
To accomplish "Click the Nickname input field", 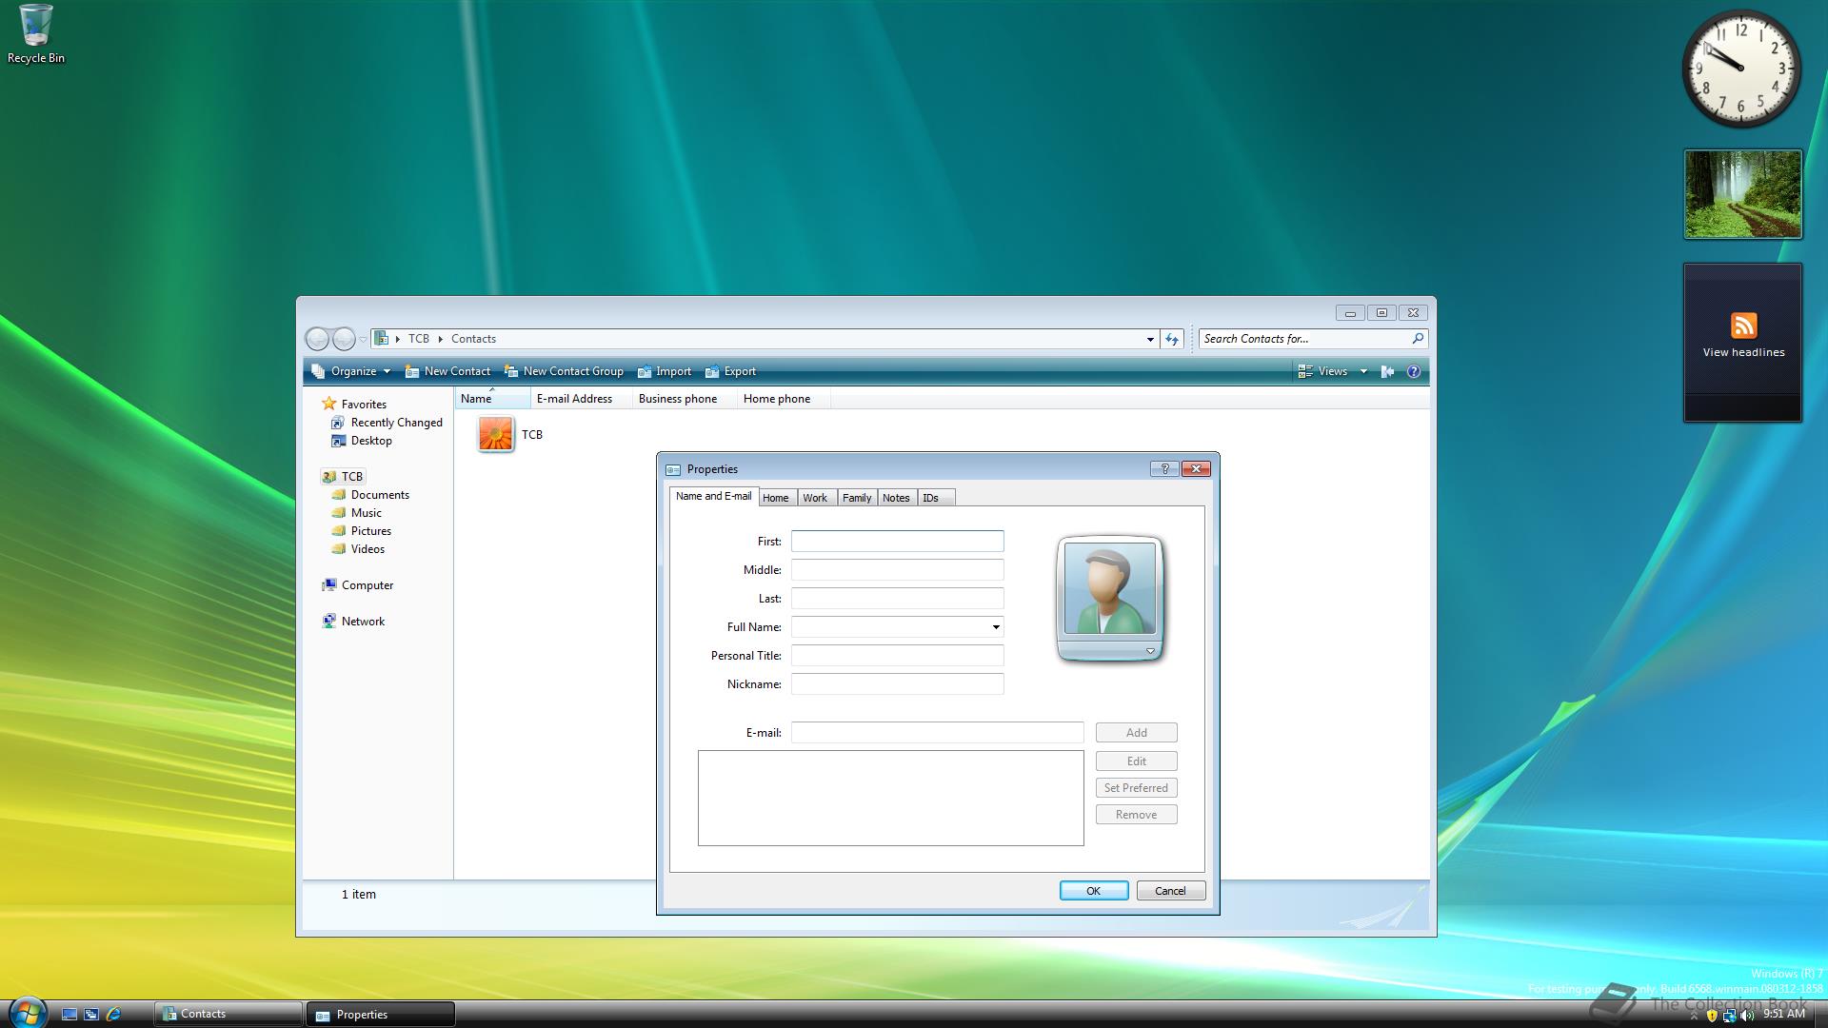I will pyautogui.click(x=898, y=684).
